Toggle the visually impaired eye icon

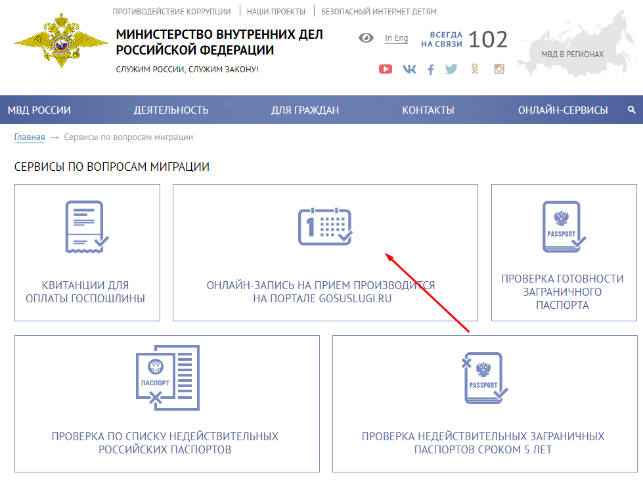[366, 38]
